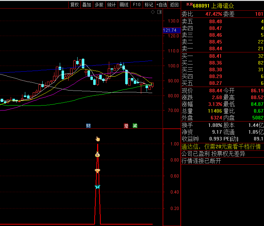Viewport: 264px width, 226px height.
Task: Click the KR badge near stock code
Action: coord(189,5)
